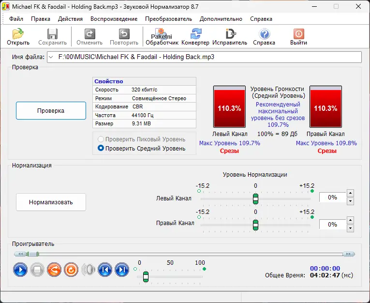Click the Левый Канал percent value field

[332, 197]
